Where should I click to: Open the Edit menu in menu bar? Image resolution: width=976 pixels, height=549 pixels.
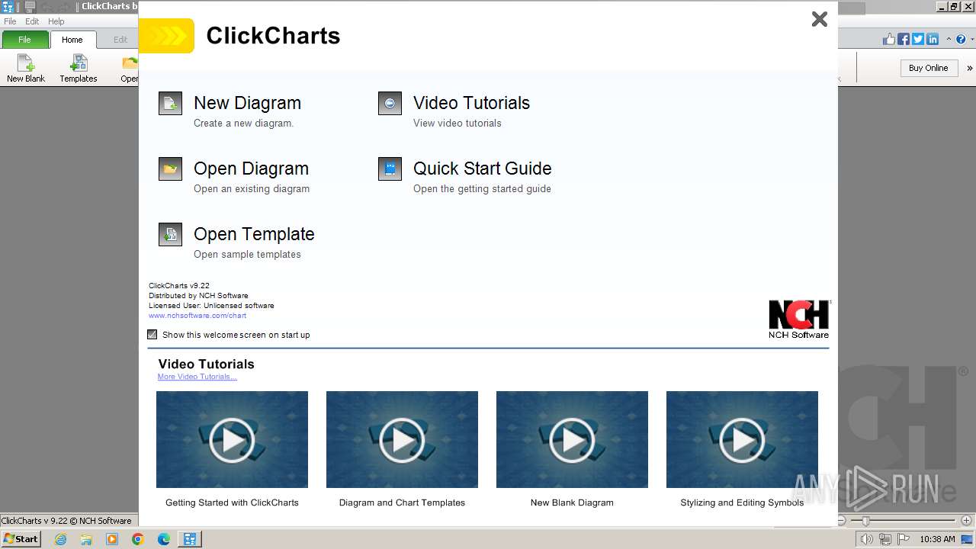point(32,21)
